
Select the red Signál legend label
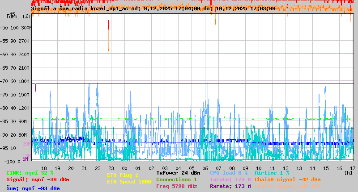click(38, 179)
